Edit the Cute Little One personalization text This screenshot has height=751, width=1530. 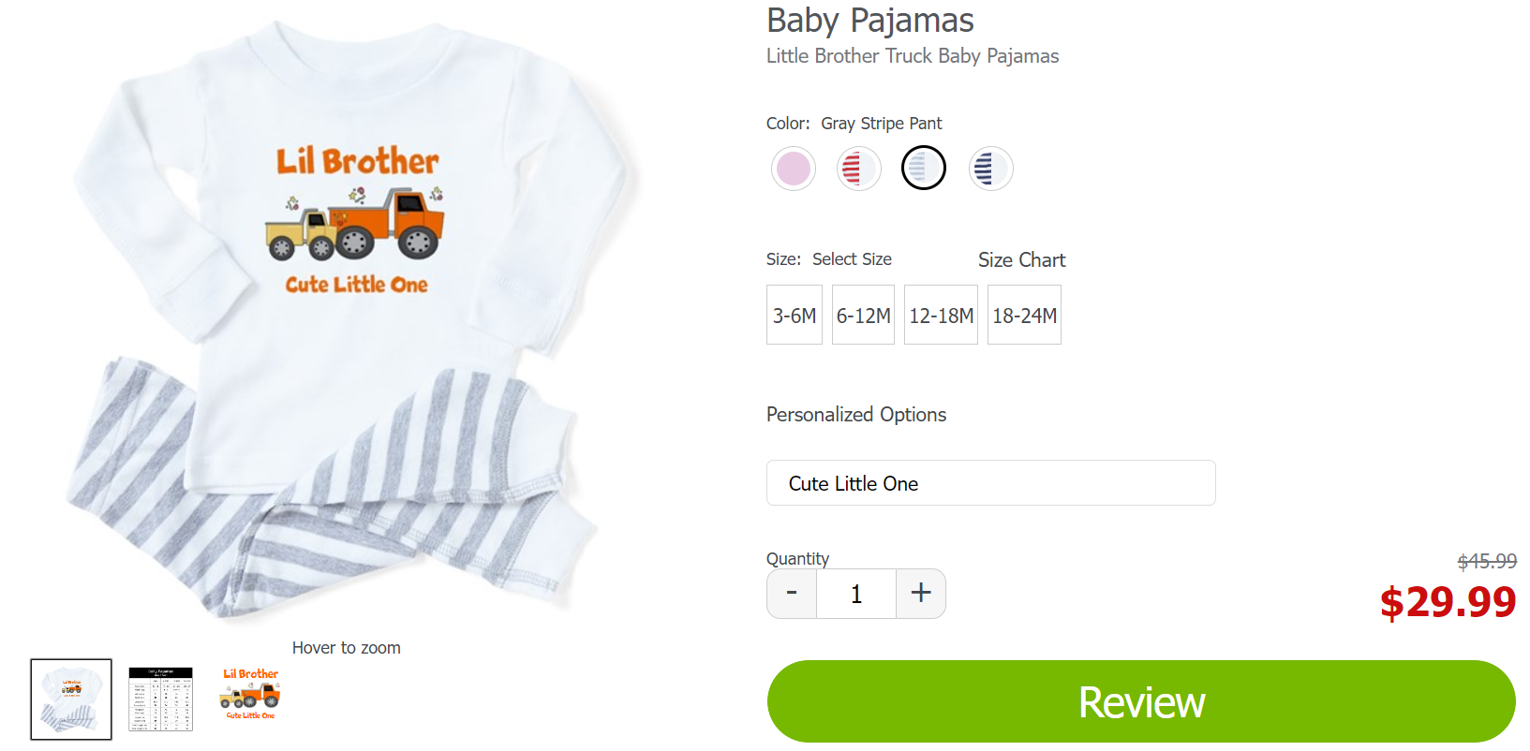click(990, 483)
